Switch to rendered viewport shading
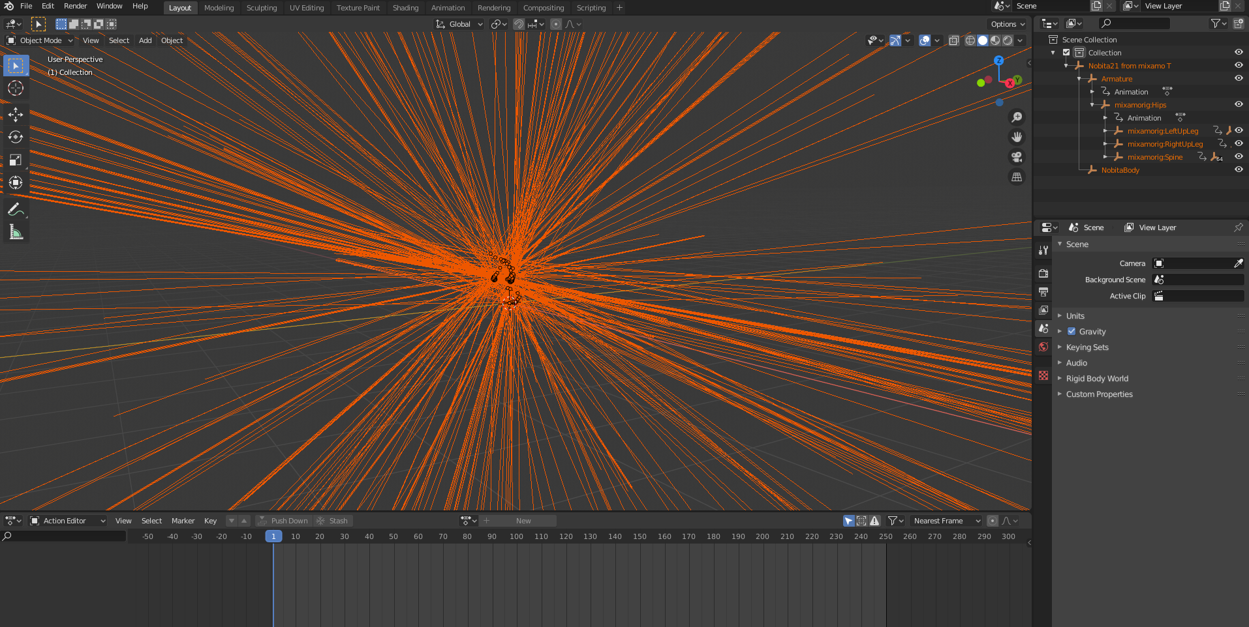This screenshot has width=1249, height=627. (1008, 40)
